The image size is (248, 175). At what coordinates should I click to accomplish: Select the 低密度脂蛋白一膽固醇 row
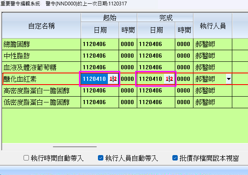point(36,102)
